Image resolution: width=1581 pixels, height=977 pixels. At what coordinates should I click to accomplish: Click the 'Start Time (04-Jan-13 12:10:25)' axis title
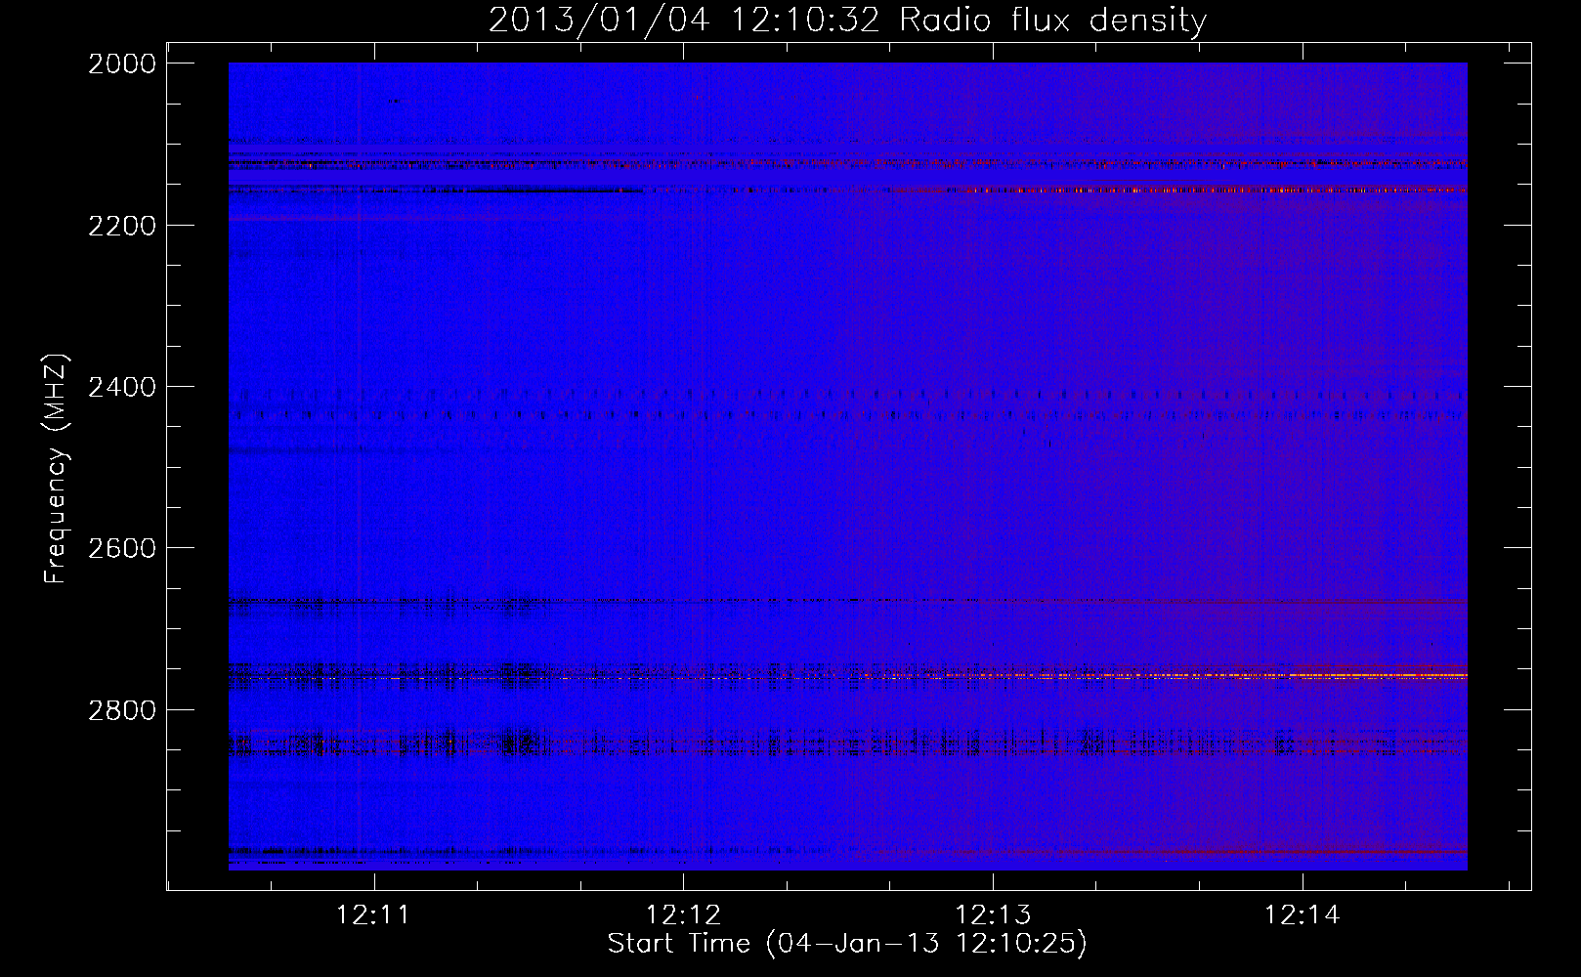tap(847, 944)
